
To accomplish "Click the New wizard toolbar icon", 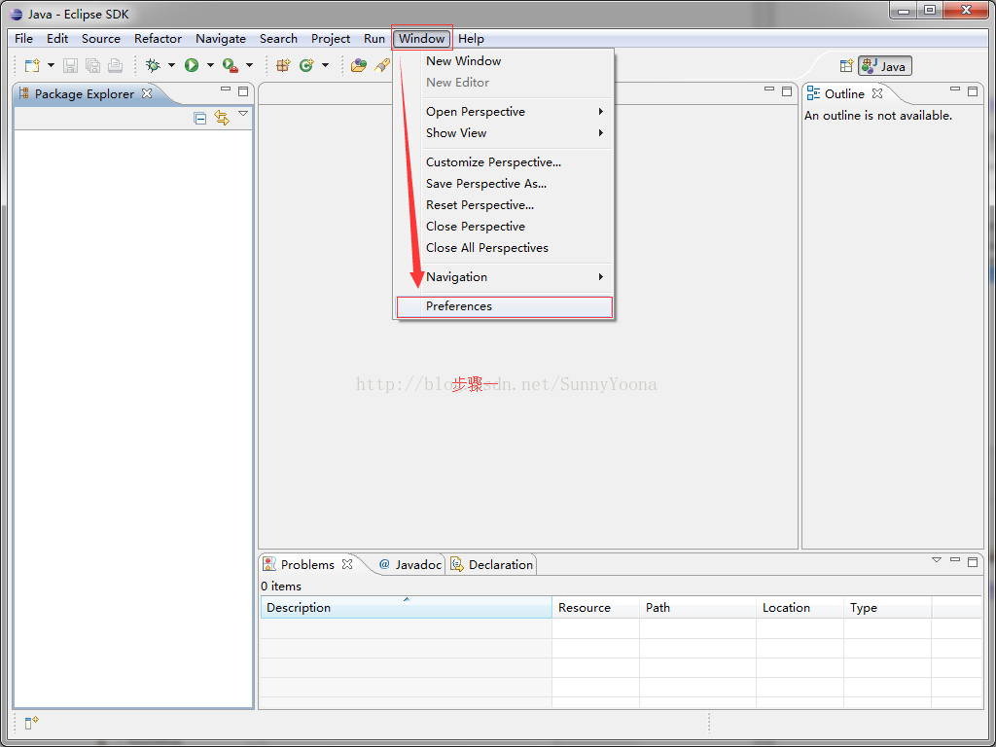I will pyautogui.click(x=32, y=65).
